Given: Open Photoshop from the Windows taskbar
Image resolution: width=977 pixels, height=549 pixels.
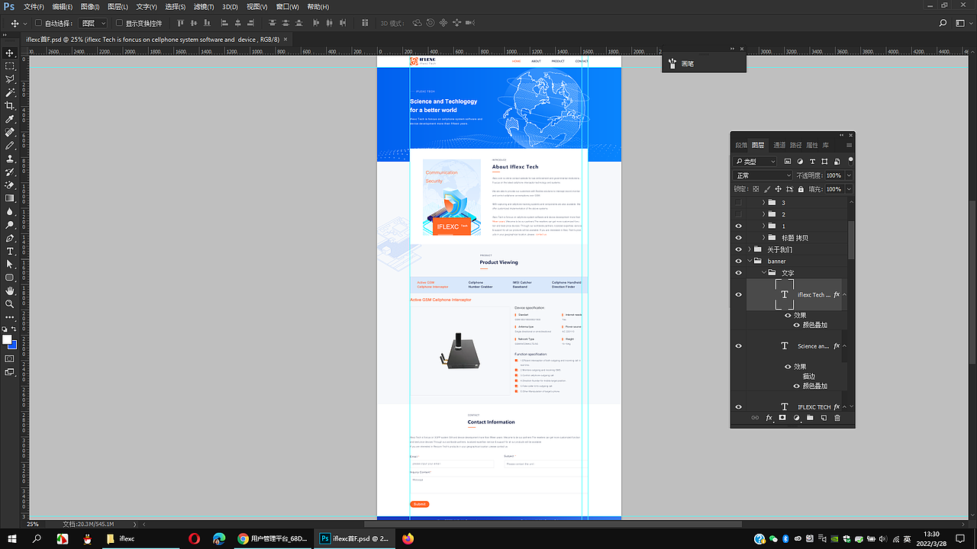Looking at the screenshot, I should click(x=353, y=538).
